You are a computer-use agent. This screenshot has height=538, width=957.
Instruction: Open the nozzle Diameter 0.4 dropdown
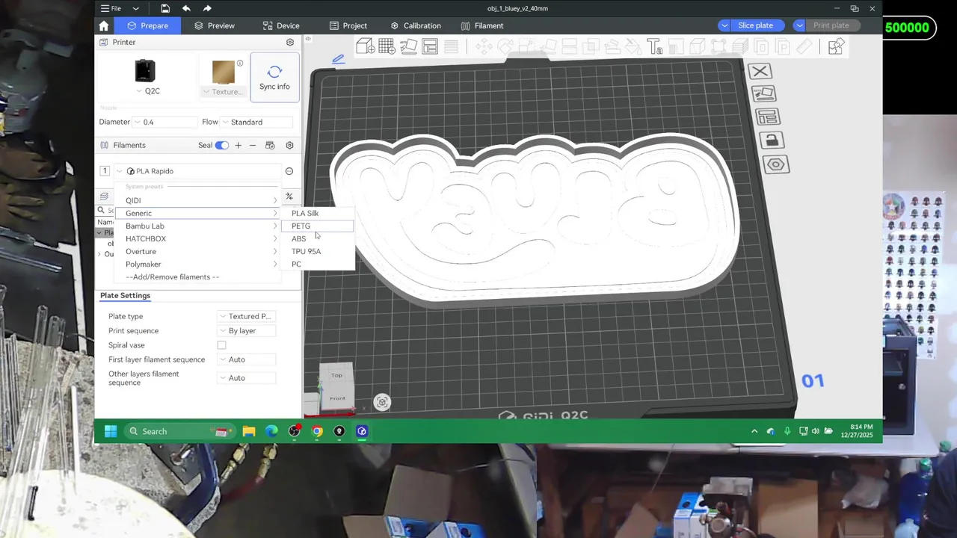(x=163, y=122)
